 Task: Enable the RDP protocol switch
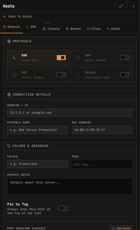(x=125, y=58)
